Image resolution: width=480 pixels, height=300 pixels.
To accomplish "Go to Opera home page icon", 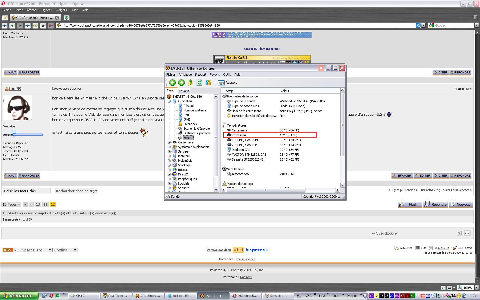I will (x=43, y=25).
